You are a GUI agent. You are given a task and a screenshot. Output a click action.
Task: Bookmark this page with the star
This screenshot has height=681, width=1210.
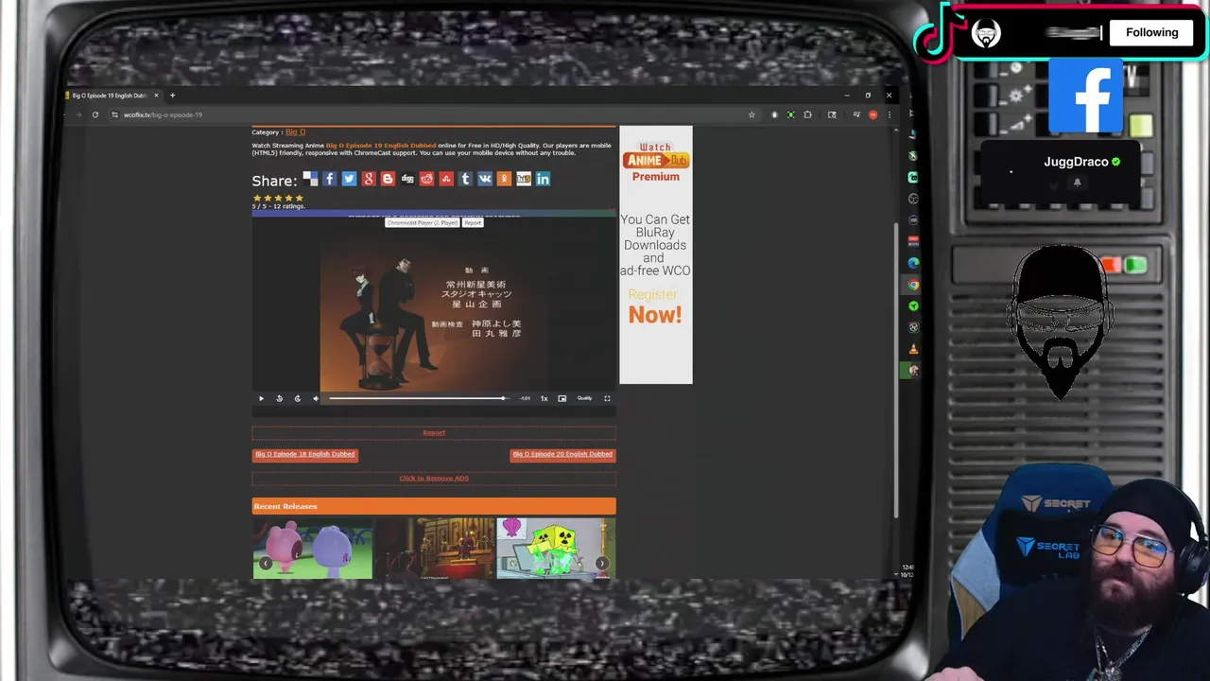click(752, 114)
